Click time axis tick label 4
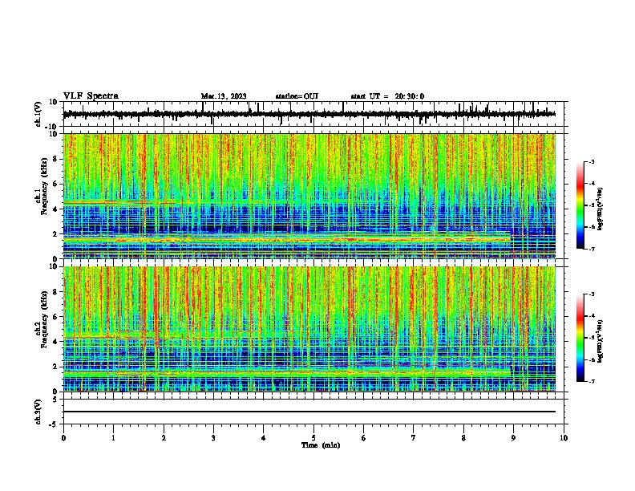Image resolution: width=635 pixels, height=491 pixels. (x=264, y=438)
